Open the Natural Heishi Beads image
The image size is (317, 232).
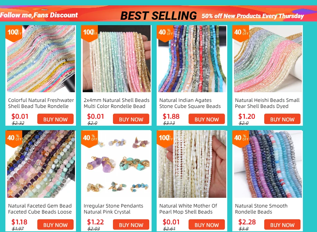click(x=268, y=59)
